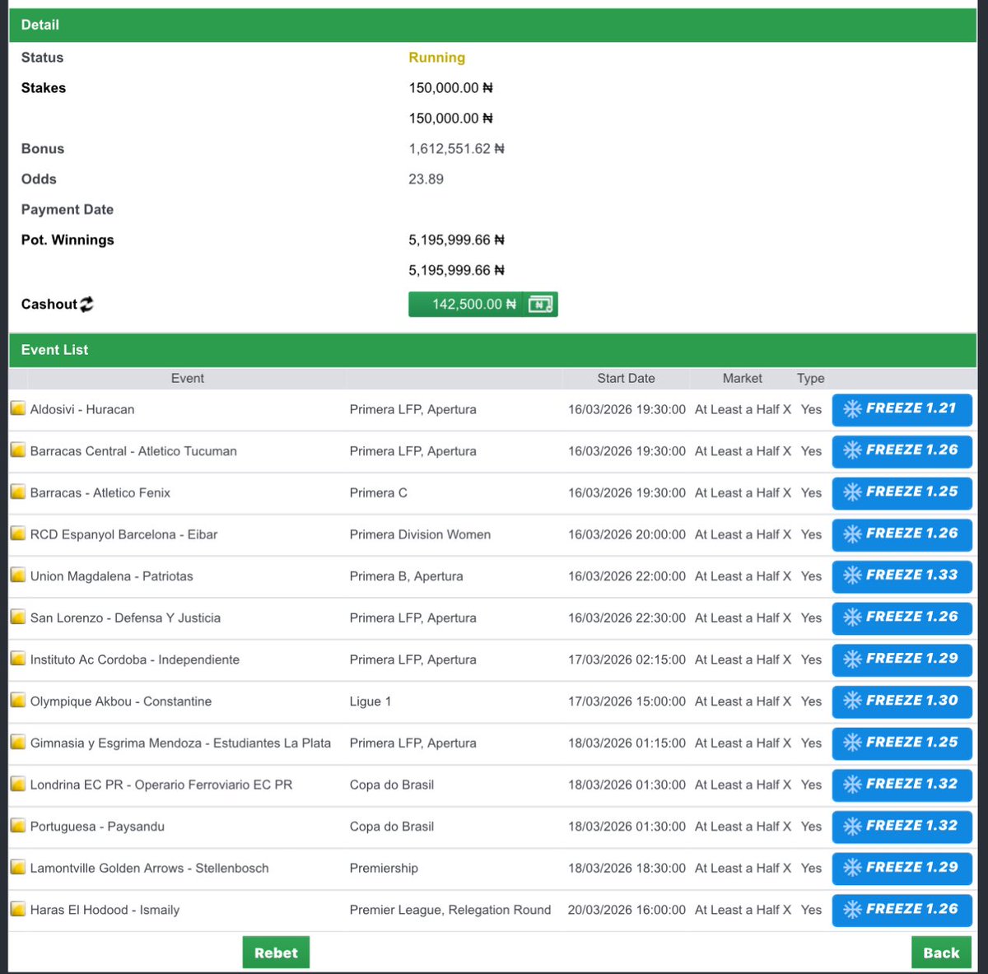988x974 pixels.
Task: Click yellow status icon for Aldosivi - Huracan
Action: click(18, 408)
